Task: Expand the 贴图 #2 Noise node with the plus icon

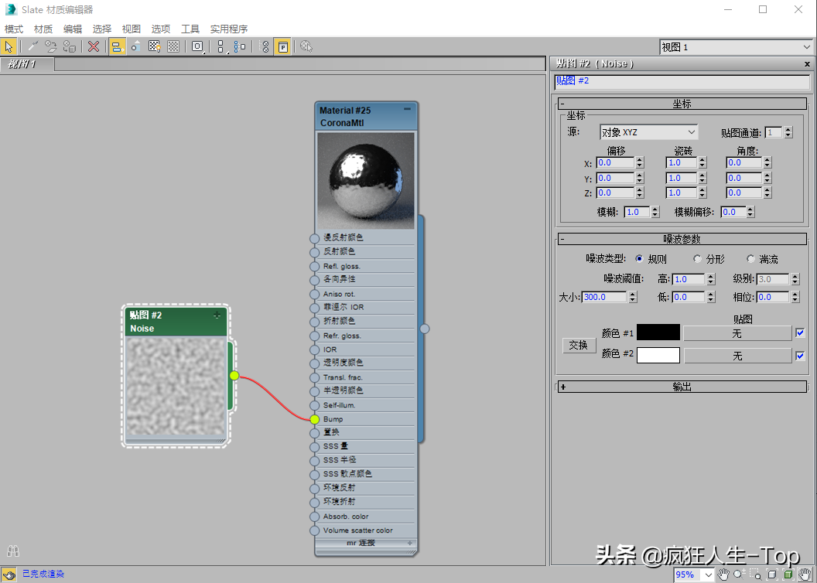Action: tap(217, 315)
